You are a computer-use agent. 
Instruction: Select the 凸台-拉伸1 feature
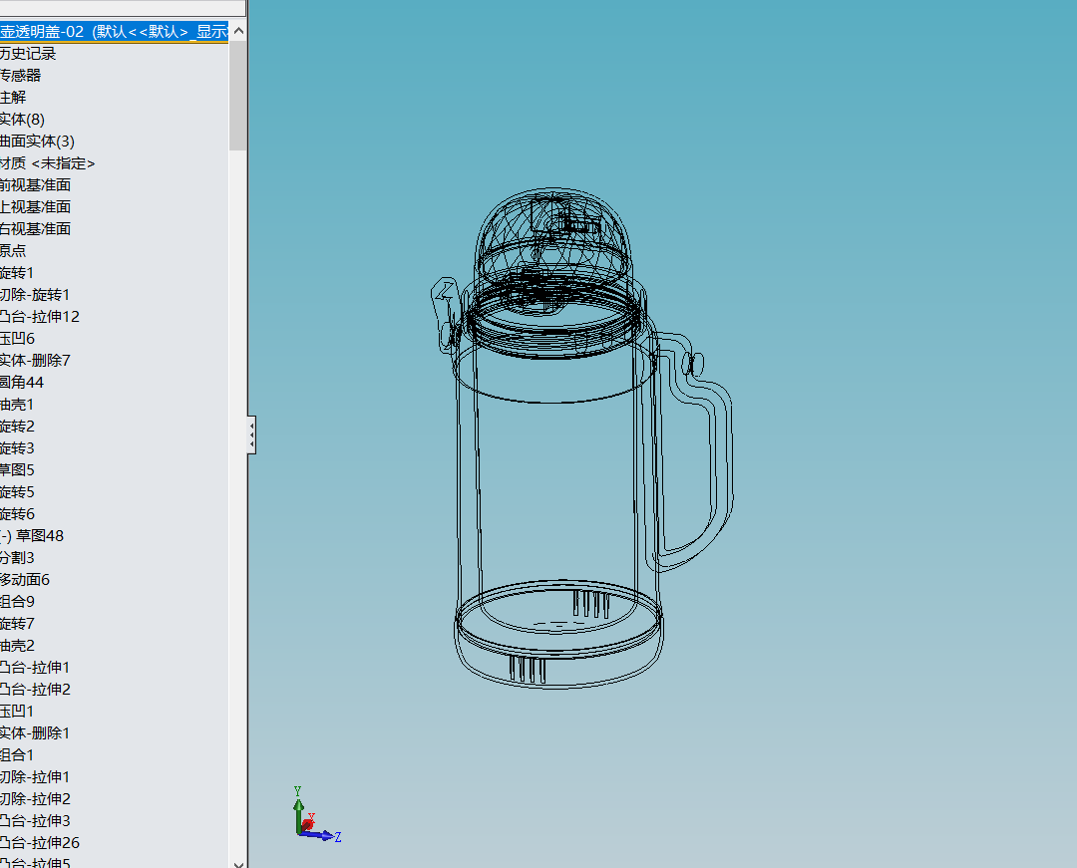tap(35, 668)
